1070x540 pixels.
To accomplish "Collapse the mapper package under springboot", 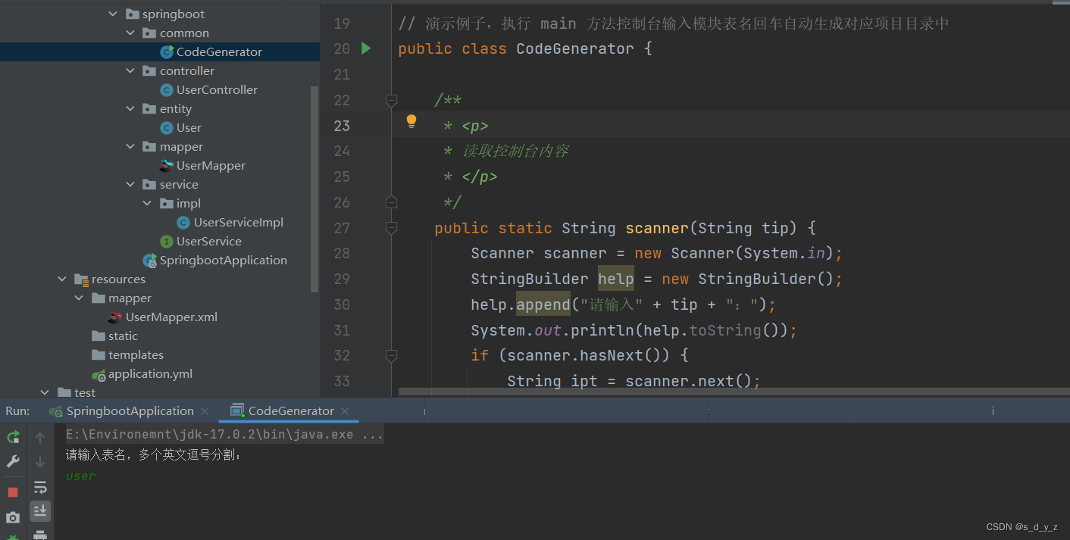I will click(x=131, y=146).
